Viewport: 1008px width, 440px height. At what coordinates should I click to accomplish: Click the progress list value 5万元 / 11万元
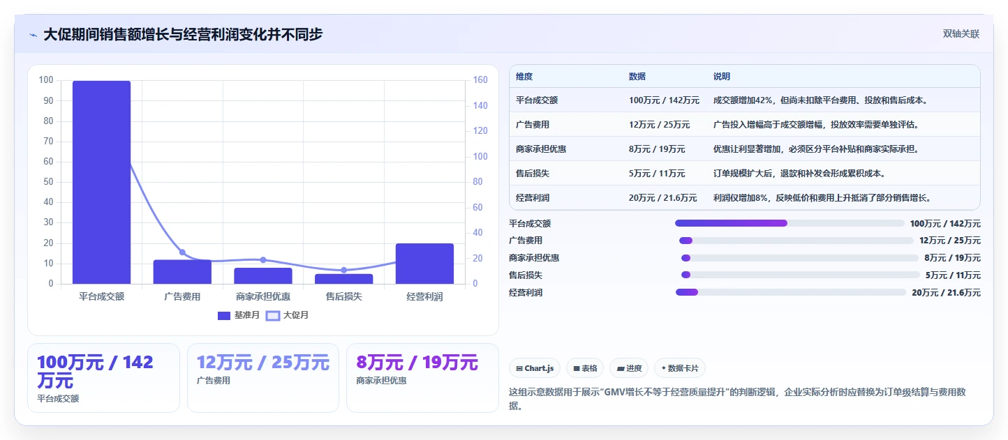point(953,275)
